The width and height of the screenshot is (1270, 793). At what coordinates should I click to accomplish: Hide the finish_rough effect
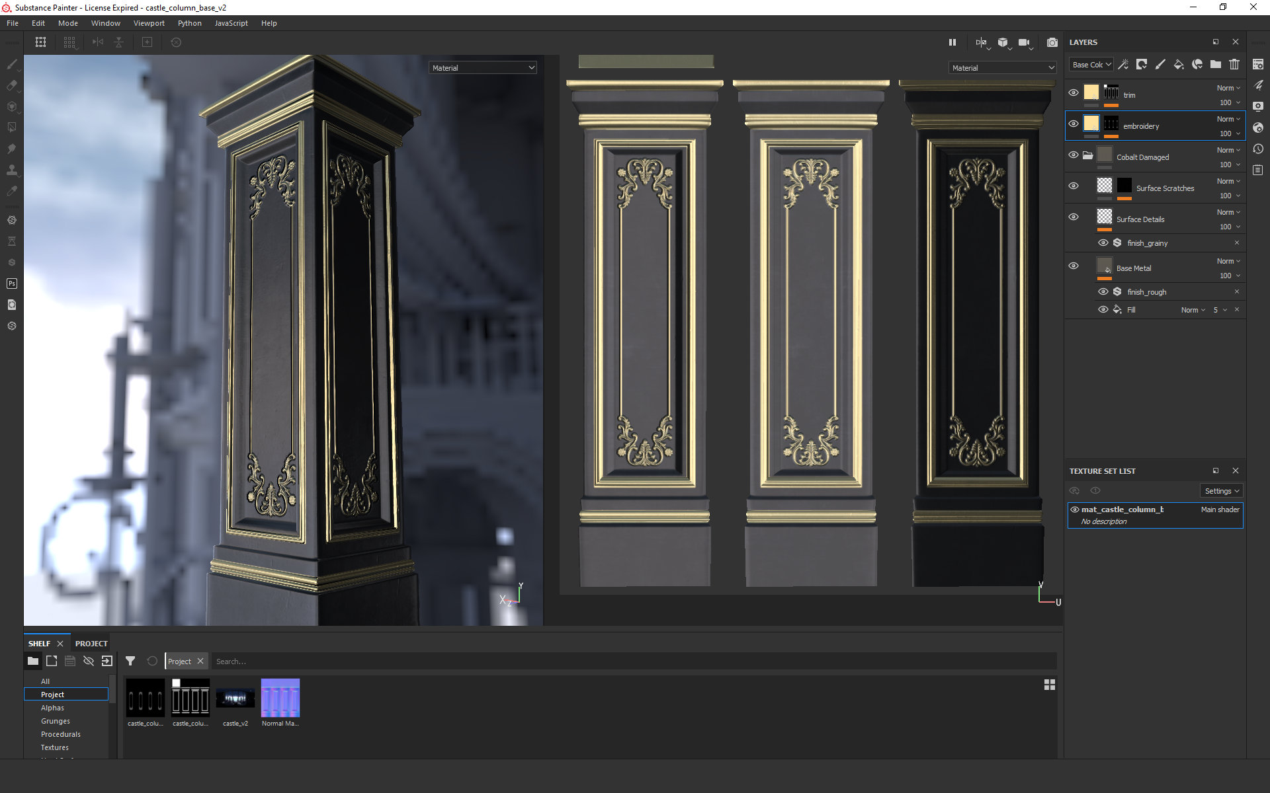tap(1103, 291)
